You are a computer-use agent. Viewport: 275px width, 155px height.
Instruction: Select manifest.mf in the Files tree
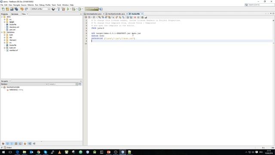pyautogui.click(x=13, y=50)
